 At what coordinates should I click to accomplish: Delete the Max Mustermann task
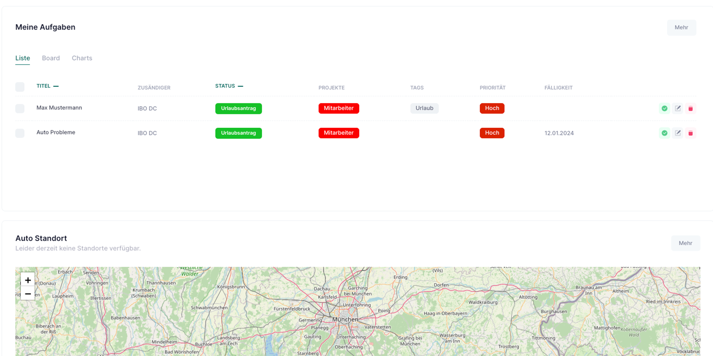690,108
